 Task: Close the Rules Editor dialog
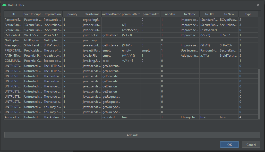[x=258, y=5]
